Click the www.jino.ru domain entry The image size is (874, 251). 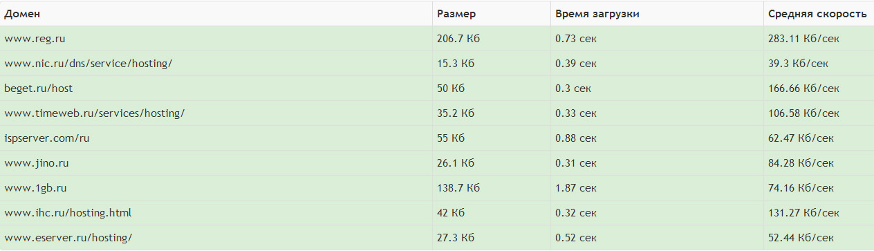(36, 163)
